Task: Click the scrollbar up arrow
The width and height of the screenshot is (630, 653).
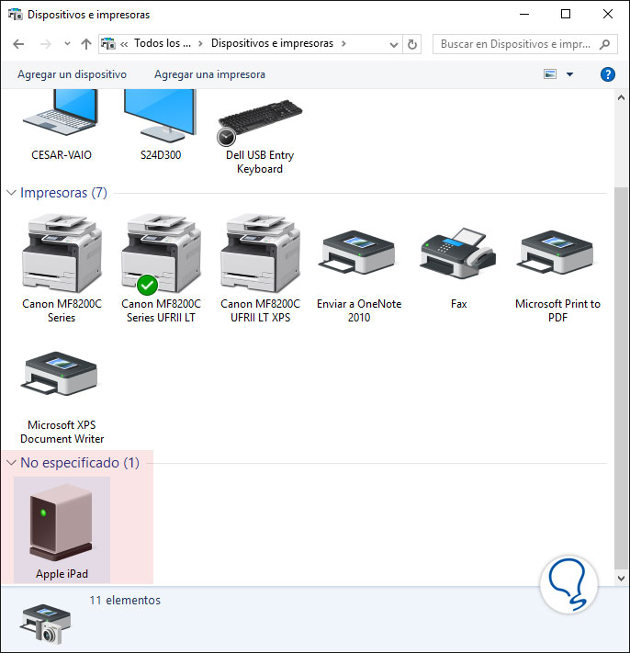Action: [621, 98]
